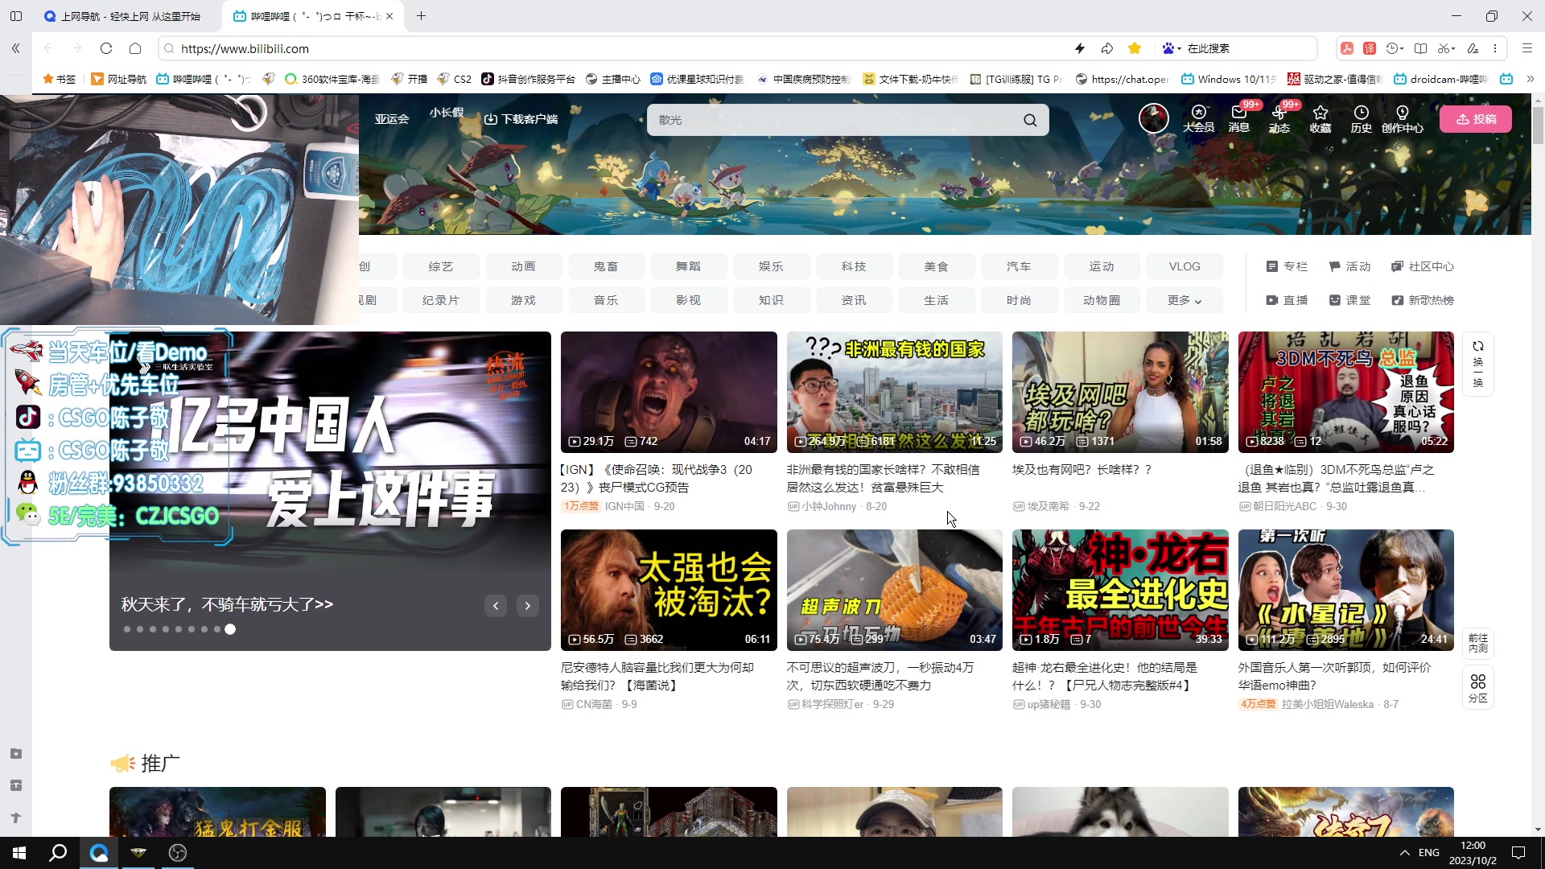
Task: Open the 神·龙右 evolution history video thumbnail
Action: 1119,590
